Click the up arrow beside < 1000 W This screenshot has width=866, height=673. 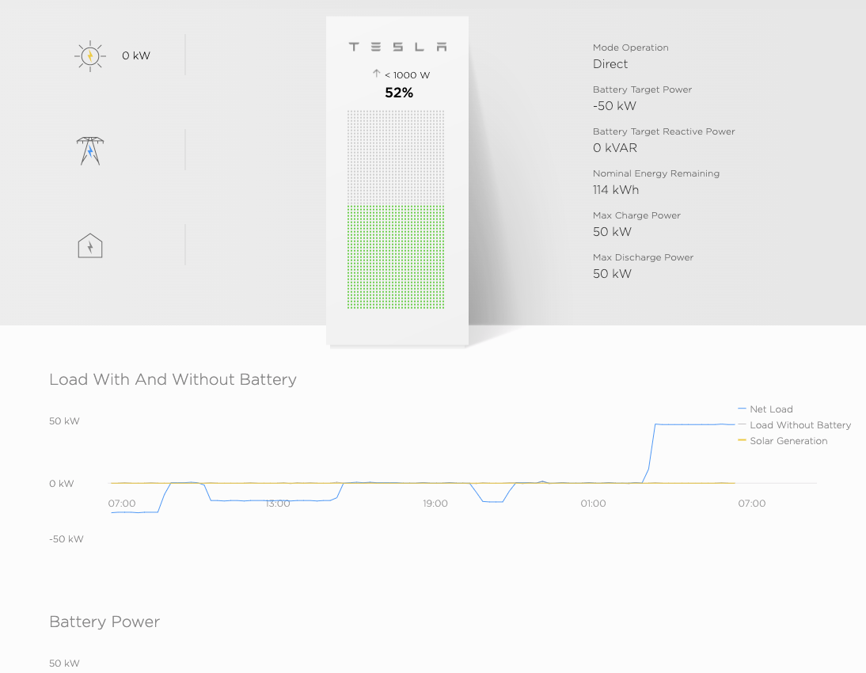pos(377,74)
